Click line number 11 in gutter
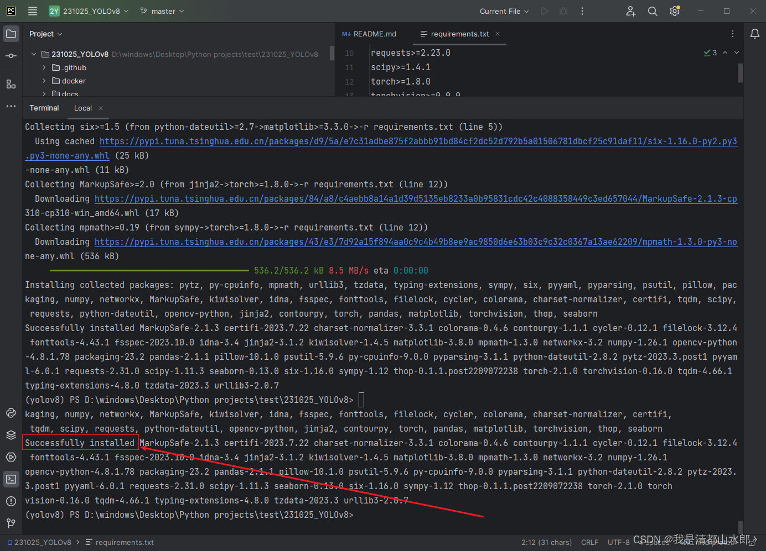The height and width of the screenshot is (551, 766). click(x=349, y=67)
